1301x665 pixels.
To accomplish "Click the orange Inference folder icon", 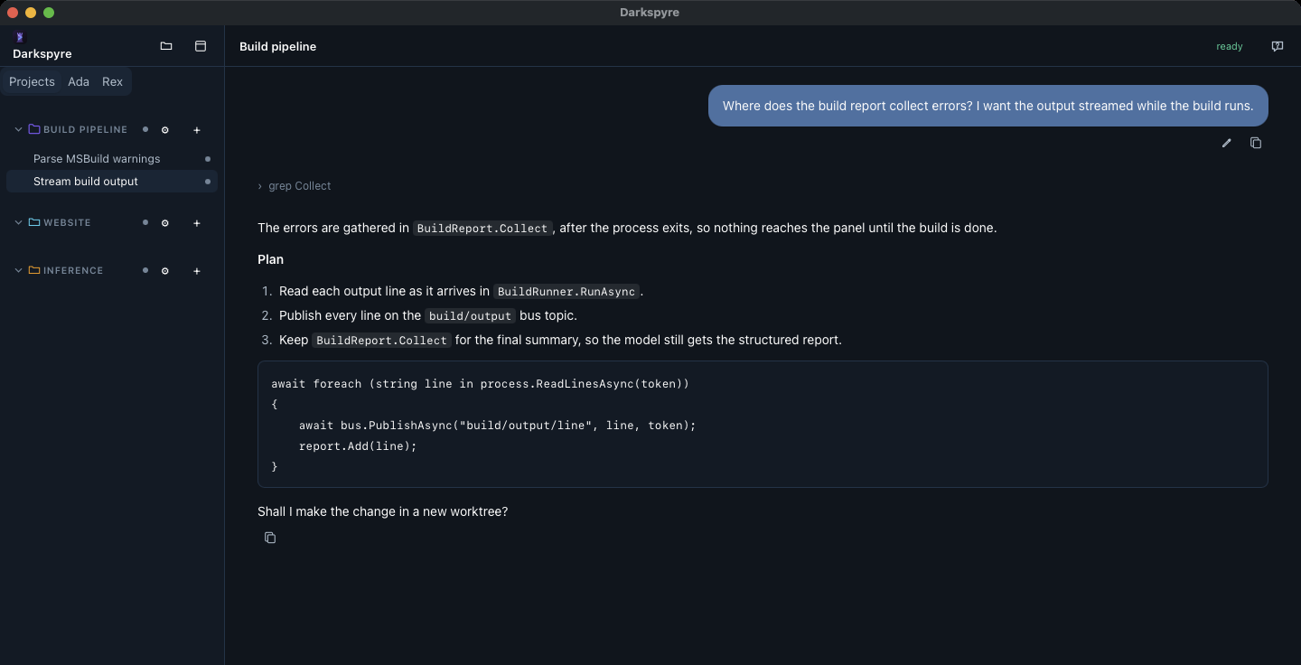I will tap(34, 270).
